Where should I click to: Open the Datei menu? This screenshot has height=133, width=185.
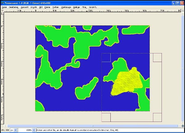point(4,7)
